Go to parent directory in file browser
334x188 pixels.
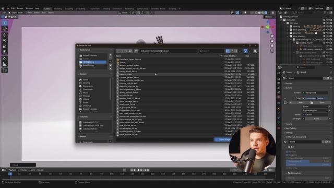click(126, 51)
